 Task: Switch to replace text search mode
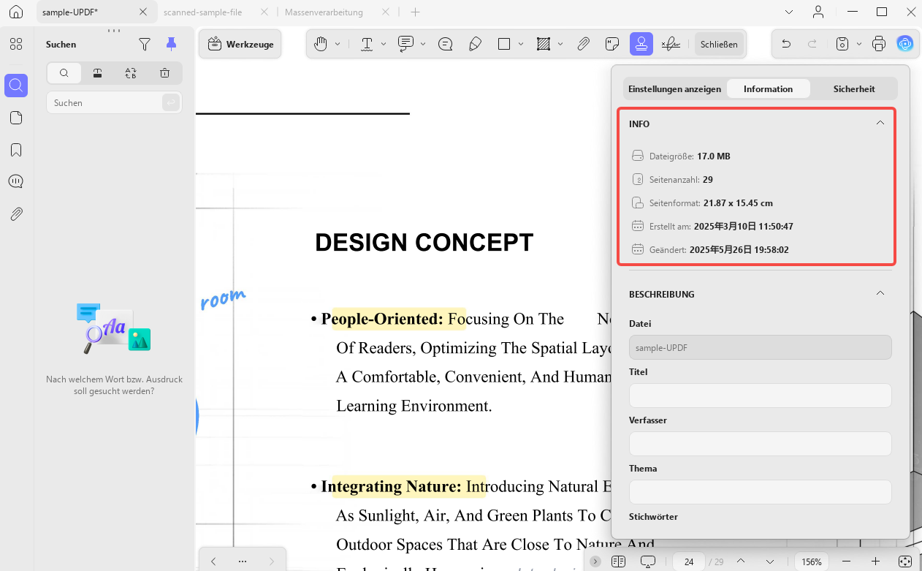(131, 73)
